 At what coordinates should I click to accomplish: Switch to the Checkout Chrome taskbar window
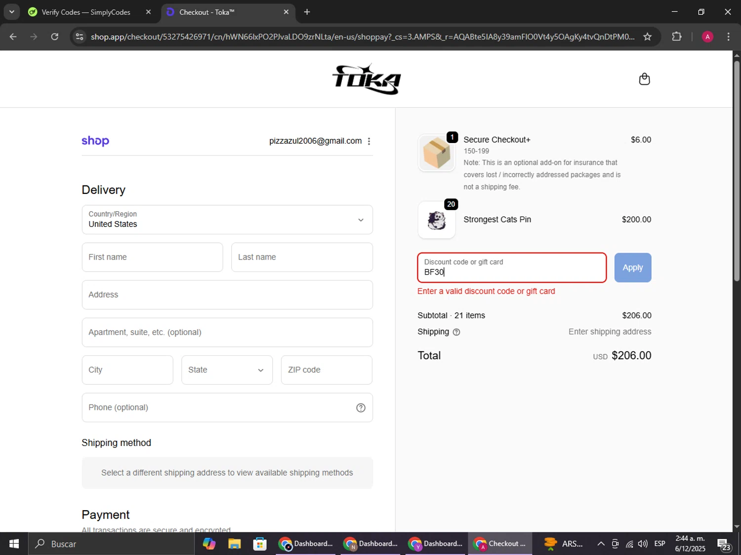tap(500, 544)
